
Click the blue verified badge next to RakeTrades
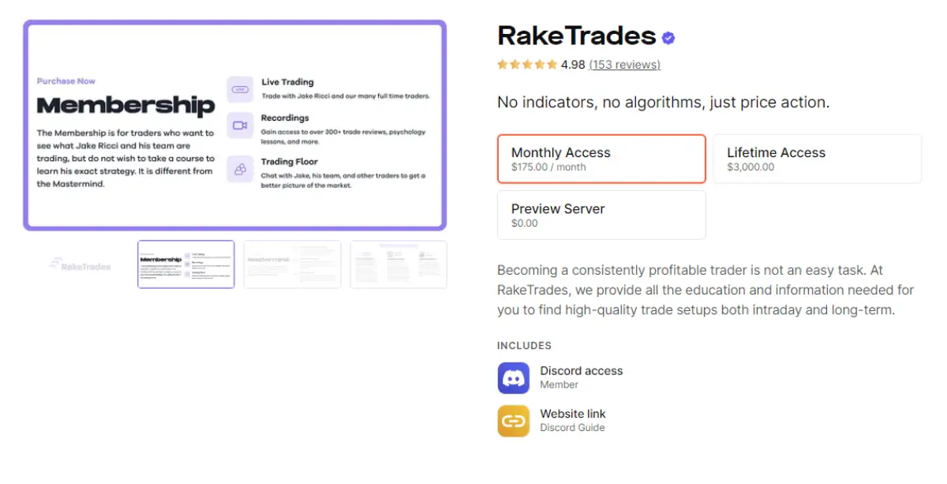click(668, 36)
